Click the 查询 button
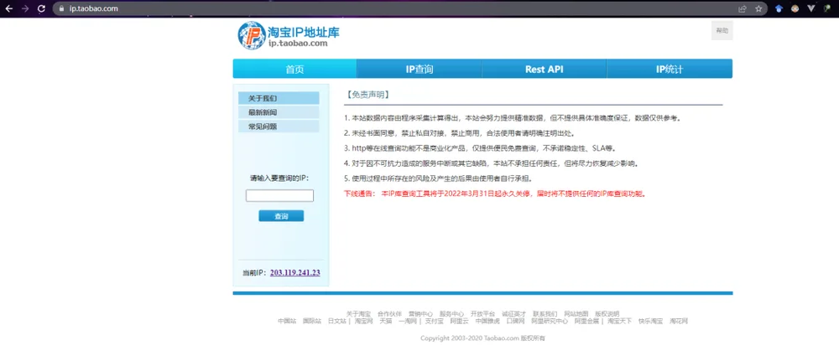 (x=281, y=216)
